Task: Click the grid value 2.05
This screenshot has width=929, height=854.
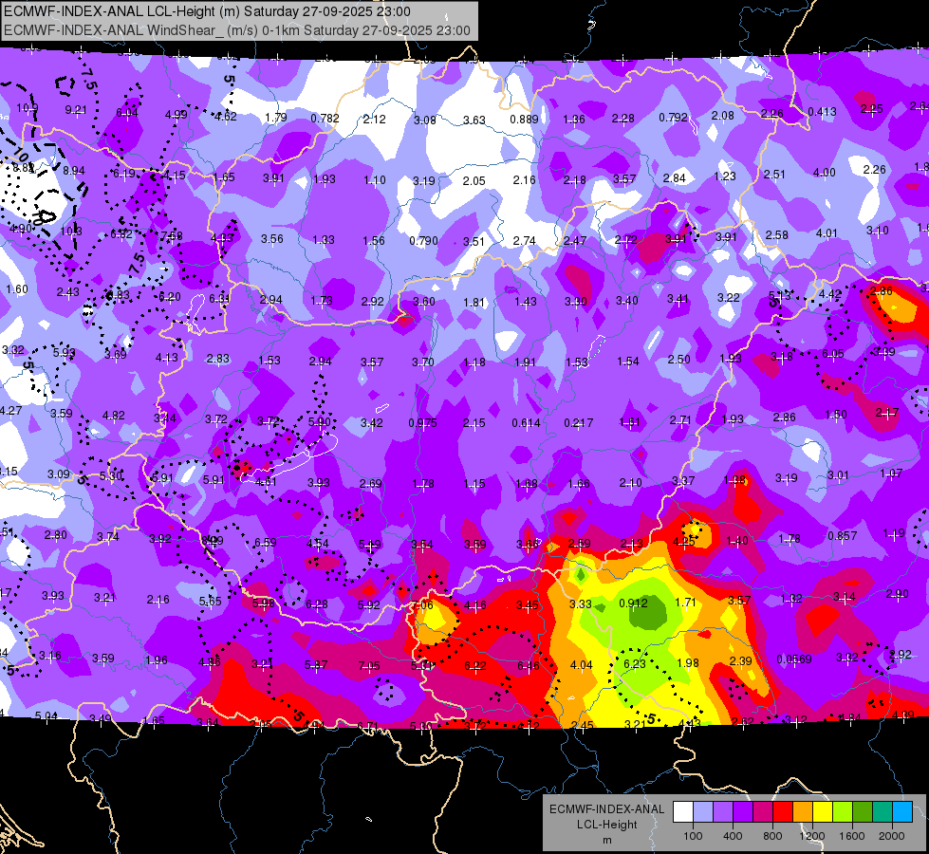Action: coord(474,180)
